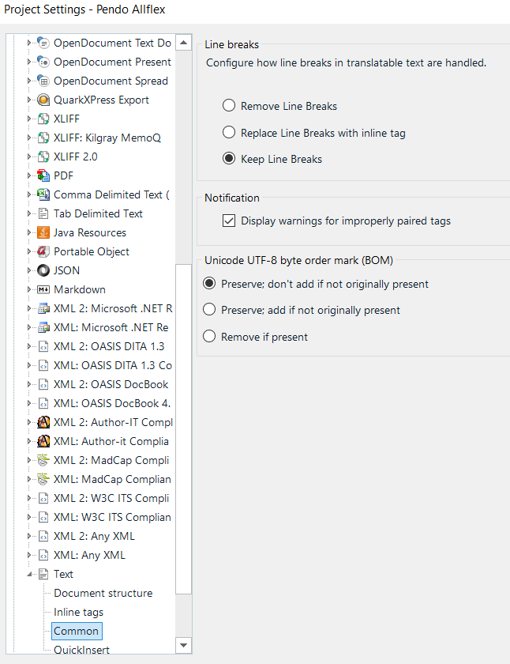Click the OpenDocument Text Document file type icon
Viewport: 510px width, 664px height.
43,43
